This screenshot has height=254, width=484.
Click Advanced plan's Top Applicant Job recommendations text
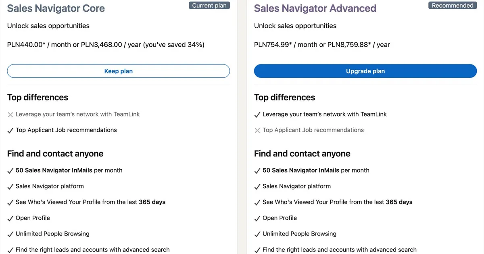click(x=313, y=130)
